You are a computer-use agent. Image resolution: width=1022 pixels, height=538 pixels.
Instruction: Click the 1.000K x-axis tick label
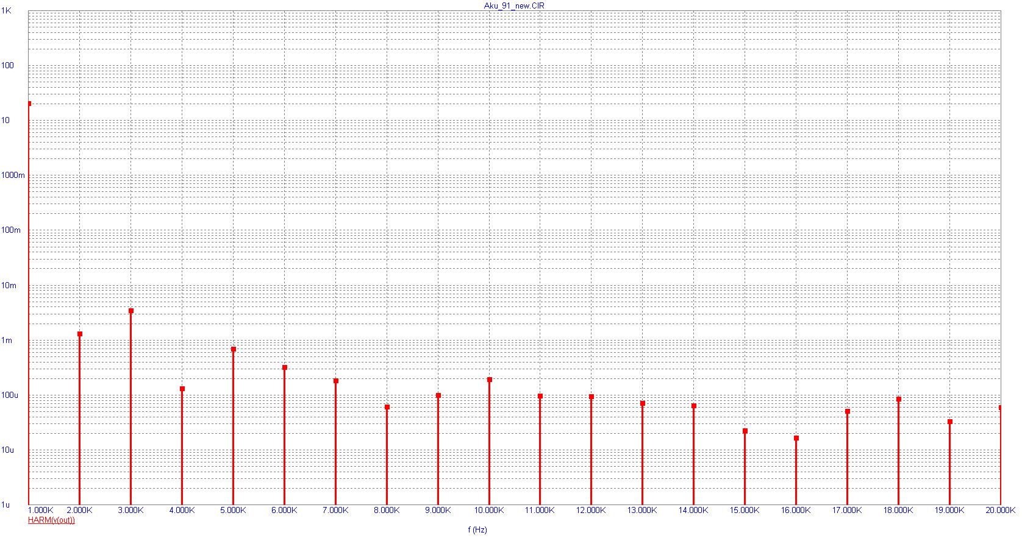click(x=41, y=511)
